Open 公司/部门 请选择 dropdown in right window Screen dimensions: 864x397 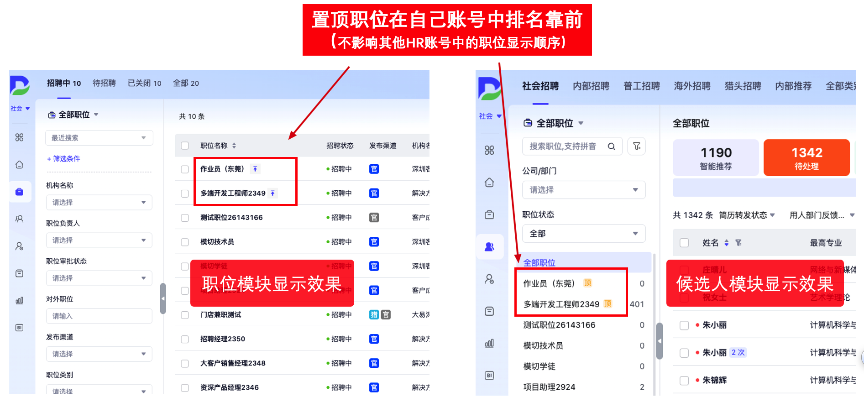pyautogui.click(x=584, y=190)
